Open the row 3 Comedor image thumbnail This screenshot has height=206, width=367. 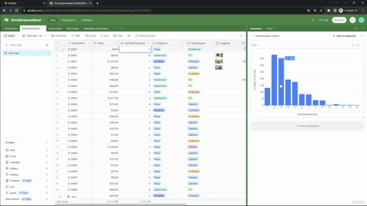coord(219,61)
